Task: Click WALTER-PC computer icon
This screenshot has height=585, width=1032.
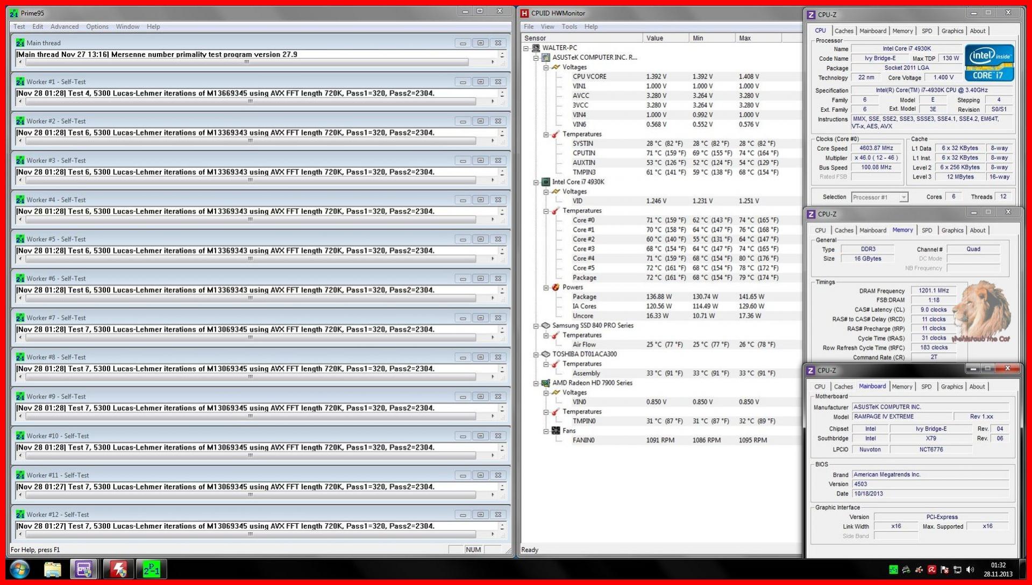Action: (x=536, y=48)
